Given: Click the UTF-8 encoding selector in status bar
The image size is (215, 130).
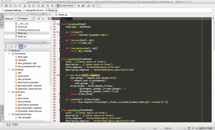Looking at the screenshot, I should (168, 128).
